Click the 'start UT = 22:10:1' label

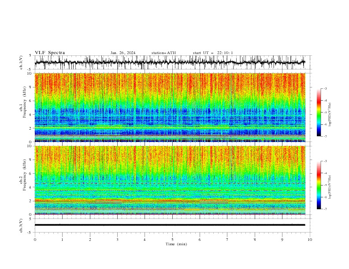[x=213, y=53]
